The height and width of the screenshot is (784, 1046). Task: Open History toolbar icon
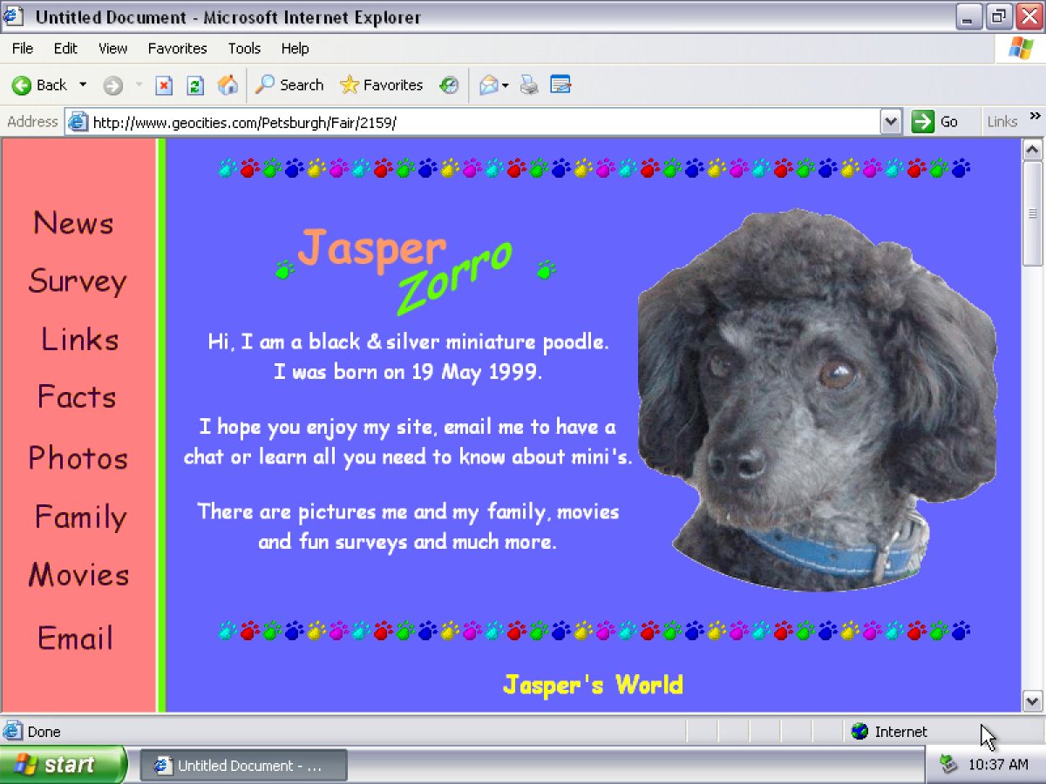tap(449, 85)
